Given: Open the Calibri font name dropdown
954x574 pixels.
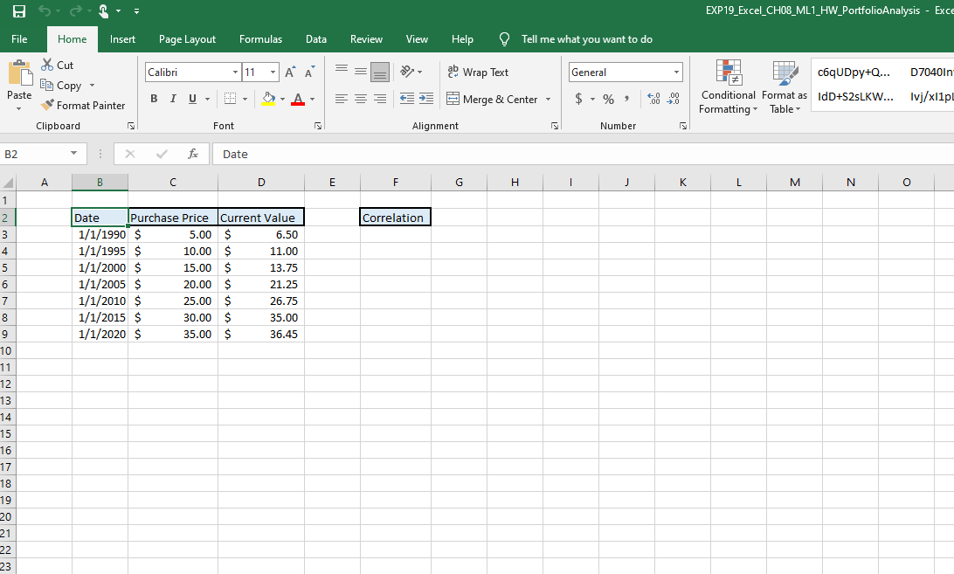Looking at the screenshot, I should (235, 72).
